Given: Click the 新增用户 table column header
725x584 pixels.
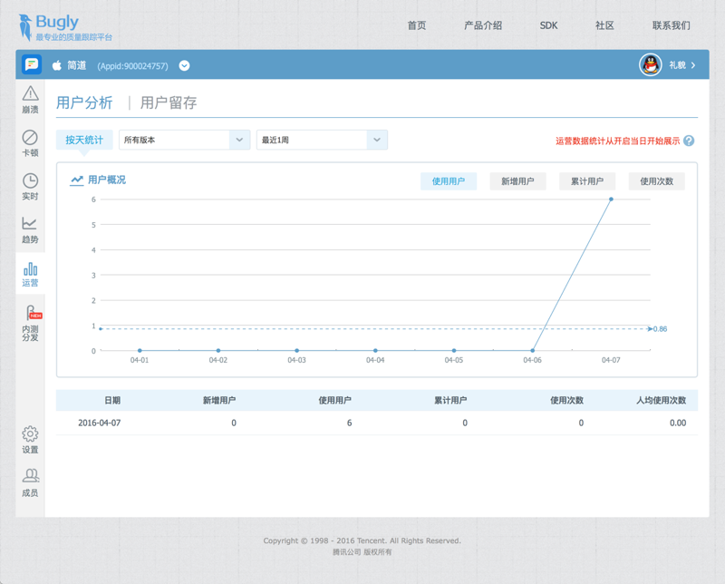Looking at the screenshot, I should tap(219, 400).
